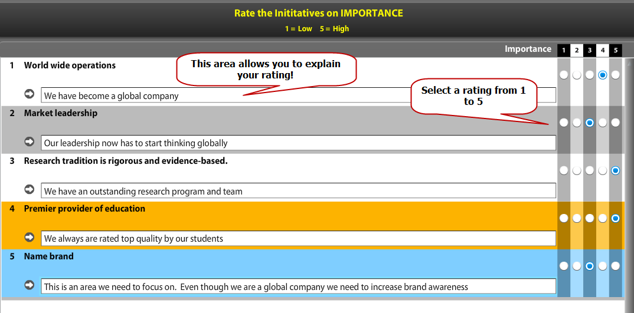Image resolution: width=634 pixels, height=313 pixels.
Task: Click the Market leadership explanation text field
Action: 298,143
